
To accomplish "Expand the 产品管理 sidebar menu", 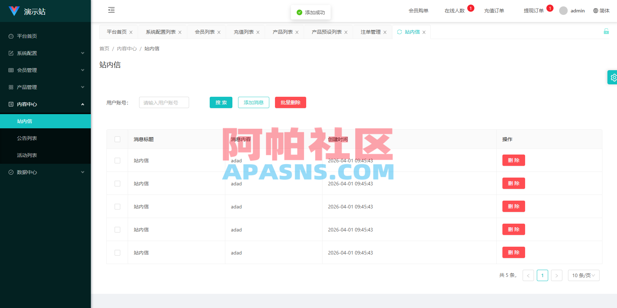I will click(45, 87).
